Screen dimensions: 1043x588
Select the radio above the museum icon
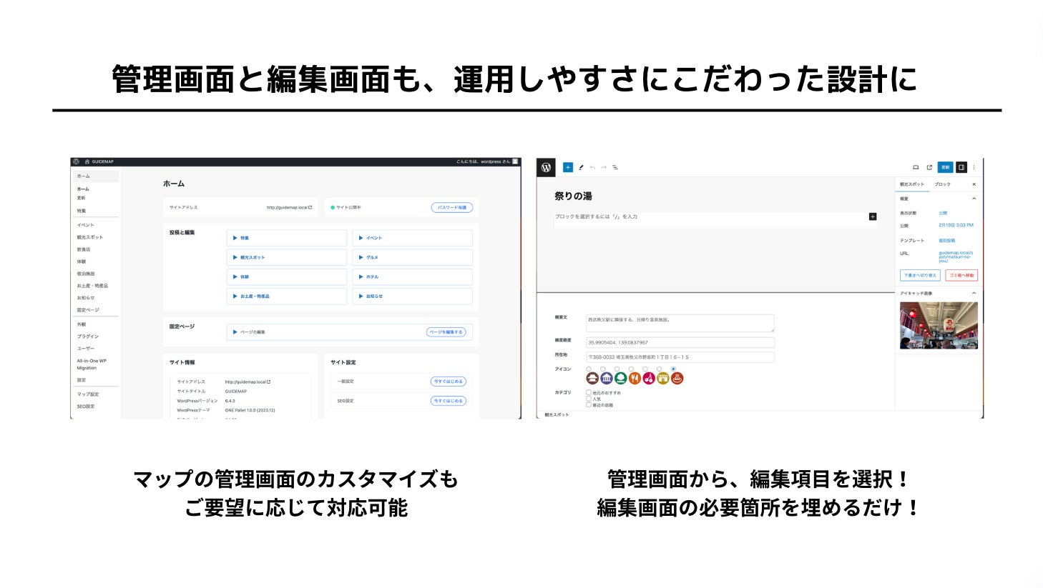[x=603, y=369]
